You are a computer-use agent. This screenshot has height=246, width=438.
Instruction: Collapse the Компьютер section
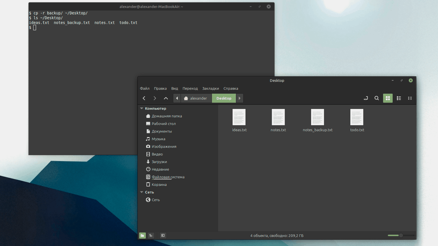tap(142, 109)
